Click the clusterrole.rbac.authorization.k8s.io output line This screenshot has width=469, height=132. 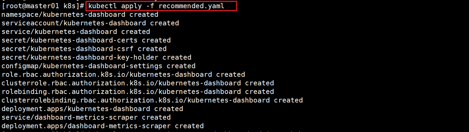tap(138, 83)
